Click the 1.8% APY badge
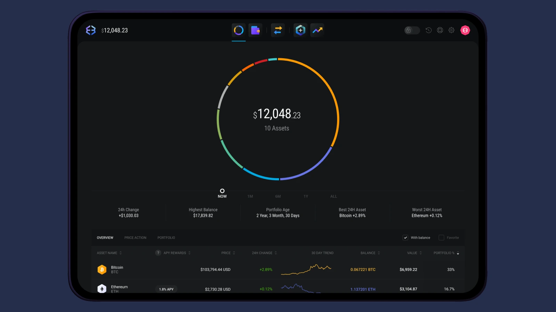This screenshot has height=312, width=556. click(166, 289)
